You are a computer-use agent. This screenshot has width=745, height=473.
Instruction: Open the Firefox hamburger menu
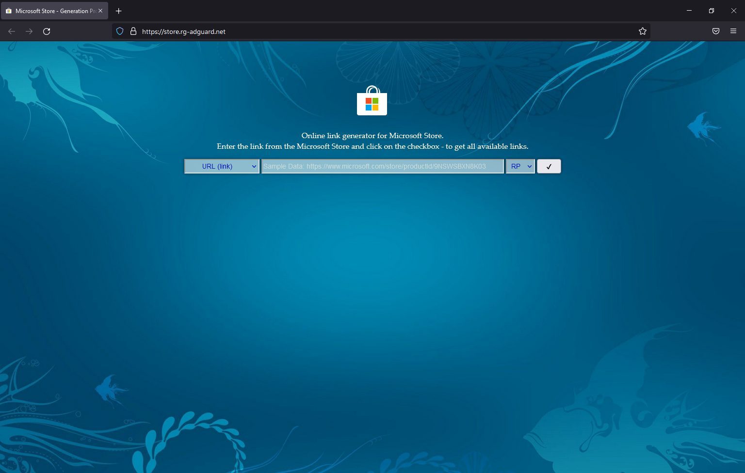pyautogui.click(x=733, y=32)
